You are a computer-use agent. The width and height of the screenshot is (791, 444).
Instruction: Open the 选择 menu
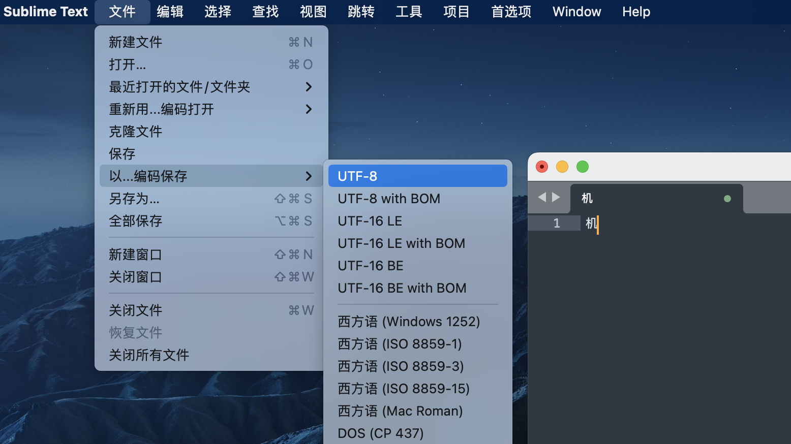point(218,12)
